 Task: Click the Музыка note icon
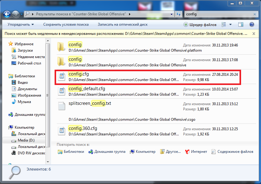coord(14,102)
